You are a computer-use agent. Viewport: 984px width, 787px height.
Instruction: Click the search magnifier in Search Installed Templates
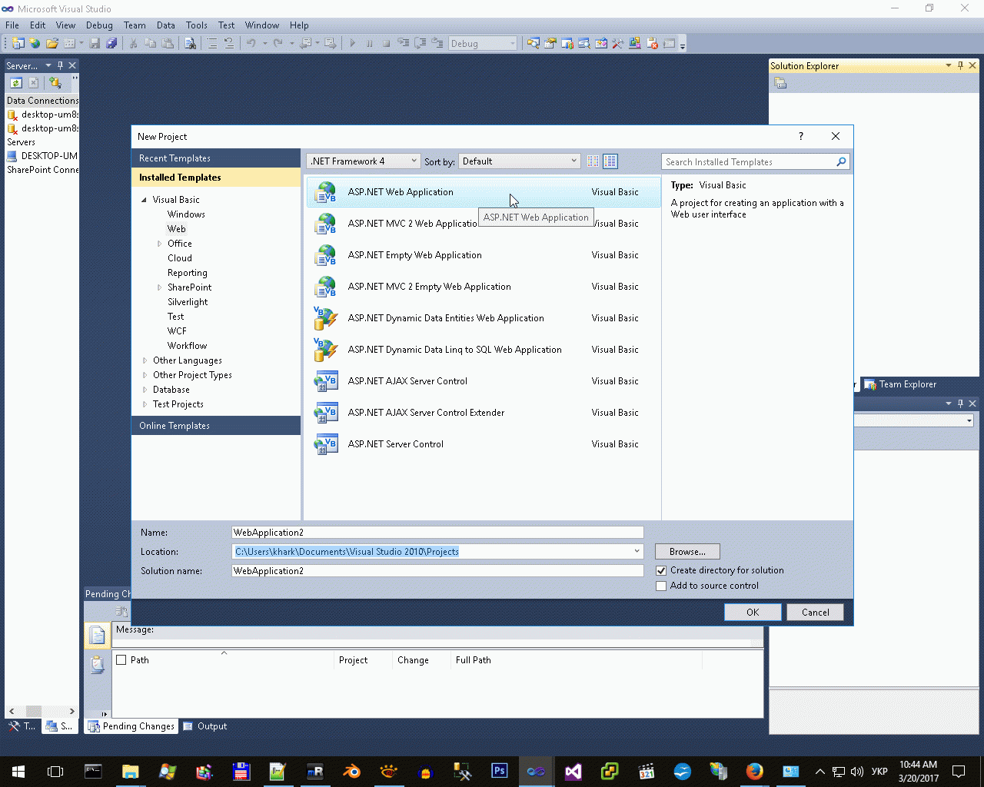pyautogui.click(x=841, y=162)
